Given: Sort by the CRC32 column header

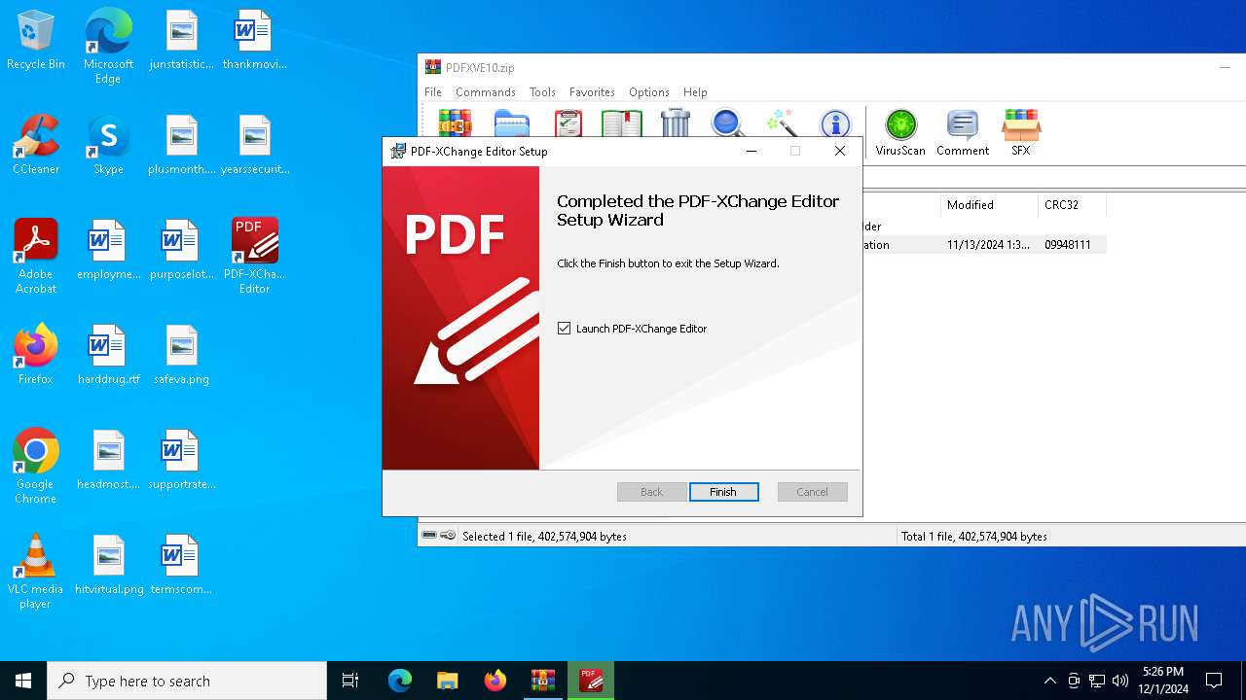Looking at the screenshot, I should point(1072,205).
